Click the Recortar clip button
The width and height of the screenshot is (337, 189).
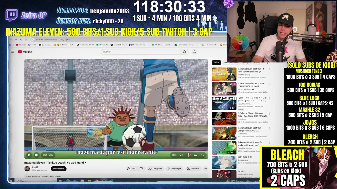point(193,169)
